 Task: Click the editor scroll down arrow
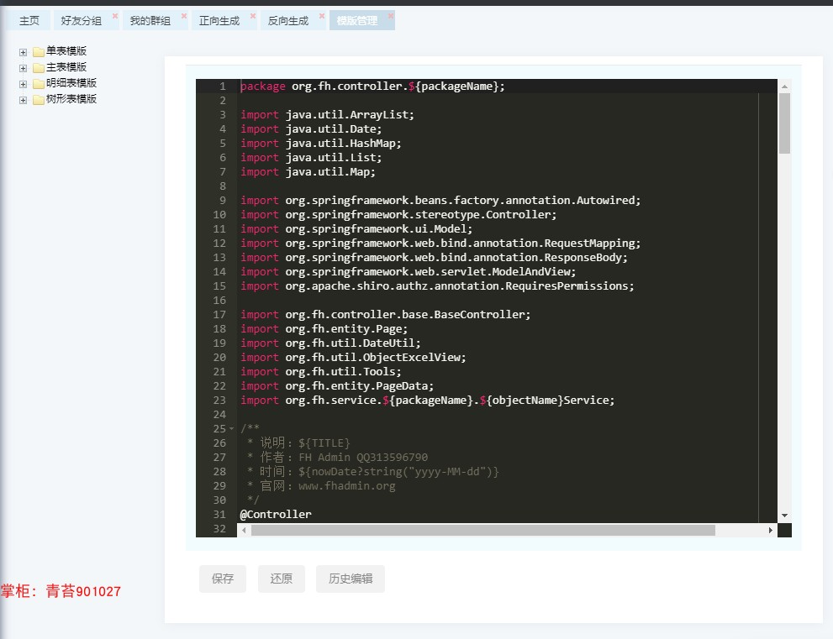pyautogui.click(x=784, y=516)
